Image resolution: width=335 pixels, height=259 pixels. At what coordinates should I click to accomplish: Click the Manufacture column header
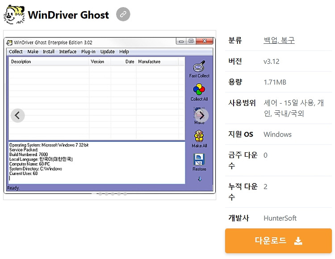(157, 62)
